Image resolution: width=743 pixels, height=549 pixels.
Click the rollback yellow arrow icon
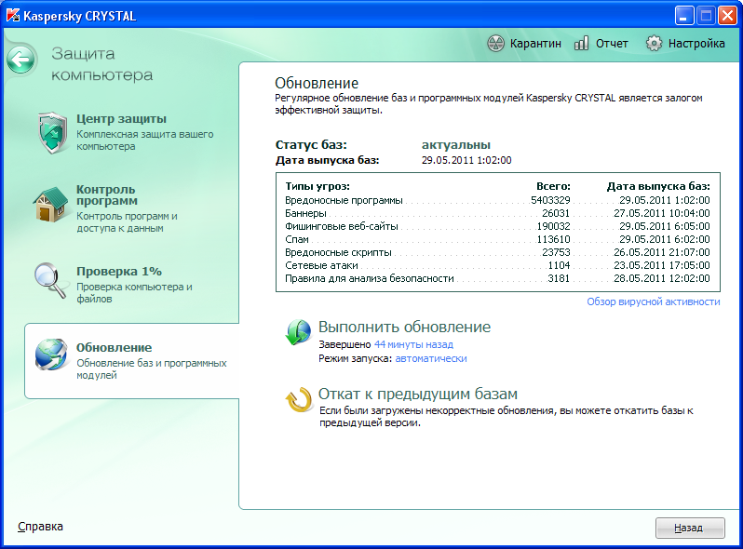(299, 400)
